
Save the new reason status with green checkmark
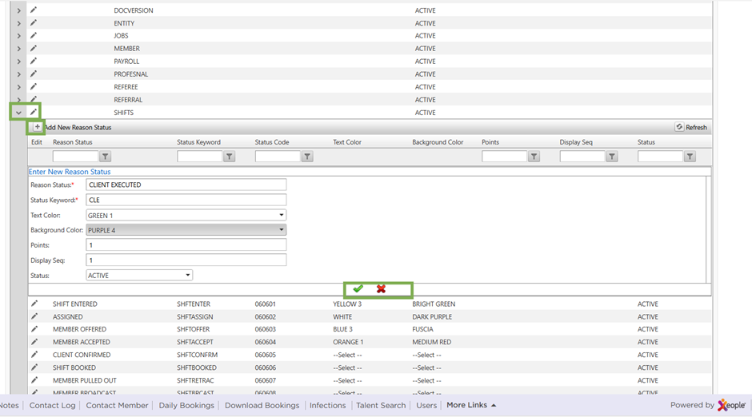pos(358,288)
